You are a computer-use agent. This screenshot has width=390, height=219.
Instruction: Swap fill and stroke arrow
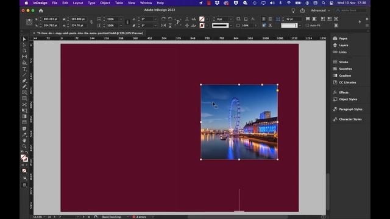(x=26, y=153)
